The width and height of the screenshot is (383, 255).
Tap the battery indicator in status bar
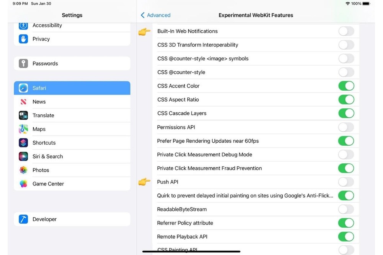point(366,3)
